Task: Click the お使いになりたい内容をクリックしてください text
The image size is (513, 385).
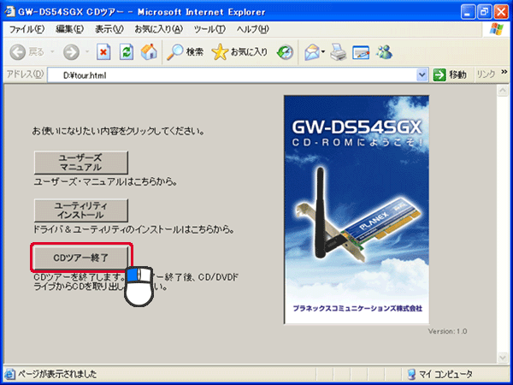Action: pos(118,131)
